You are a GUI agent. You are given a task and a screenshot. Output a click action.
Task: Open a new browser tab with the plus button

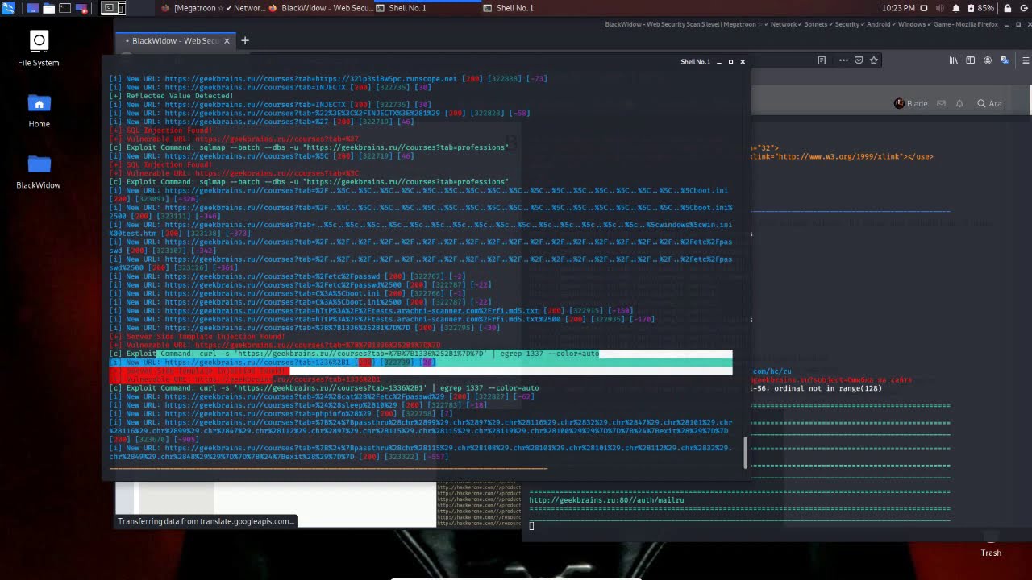point(245,40)
